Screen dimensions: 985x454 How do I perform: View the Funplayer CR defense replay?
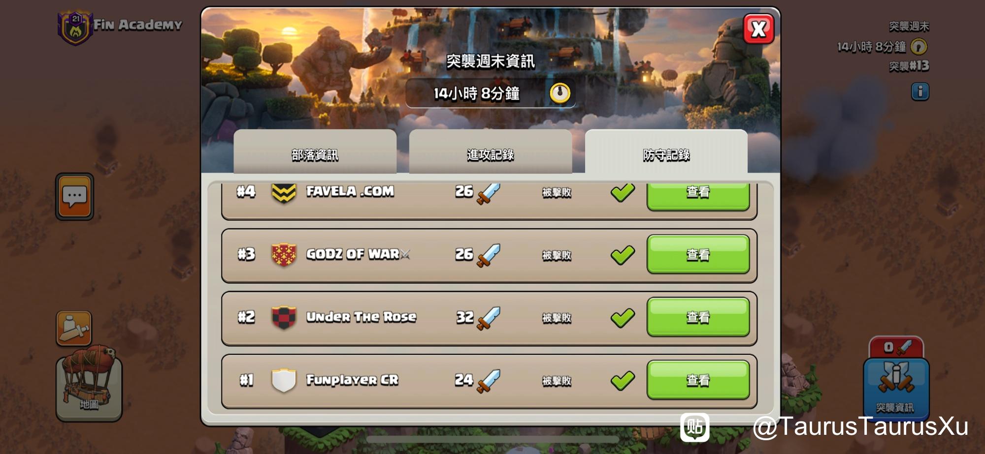pos(698,380)
